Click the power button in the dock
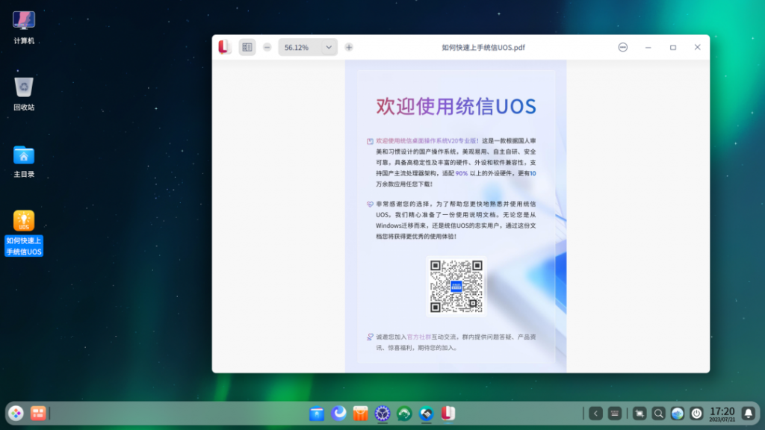 point(696,414)
